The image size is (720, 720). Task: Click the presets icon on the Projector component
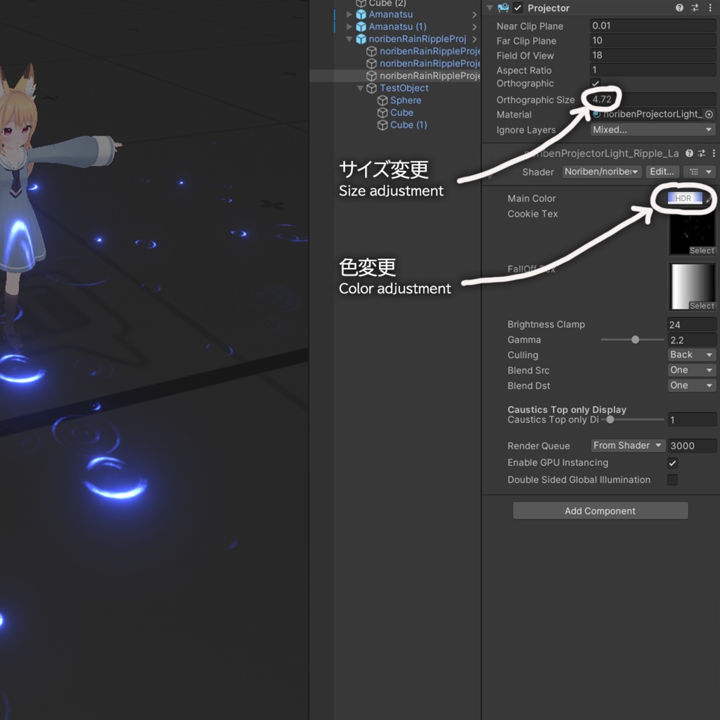click(696, 8)
